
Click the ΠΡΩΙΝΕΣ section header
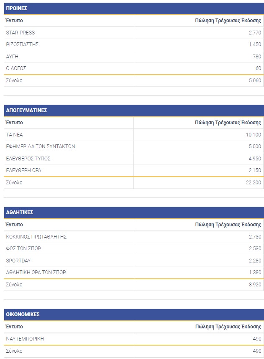(17, 8)
